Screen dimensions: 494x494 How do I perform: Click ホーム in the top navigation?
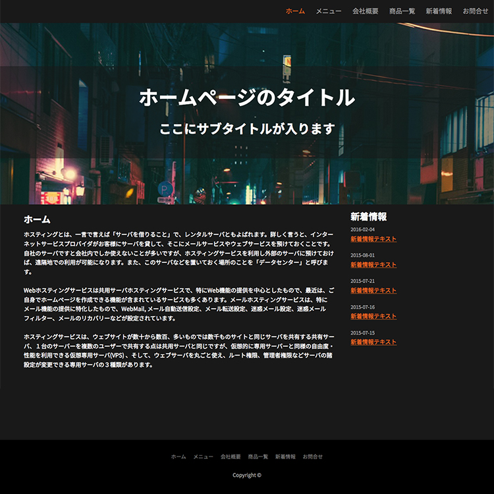pyautogui.click(x=295, y=11)
